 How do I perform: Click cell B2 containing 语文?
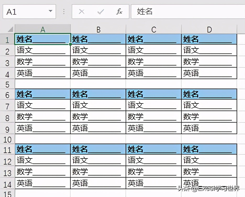coord(98,50)
